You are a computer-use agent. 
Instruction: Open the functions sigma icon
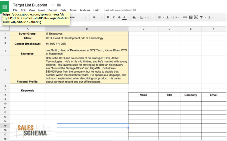(209, 17)
